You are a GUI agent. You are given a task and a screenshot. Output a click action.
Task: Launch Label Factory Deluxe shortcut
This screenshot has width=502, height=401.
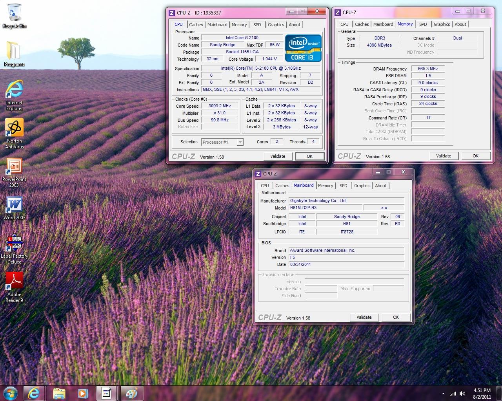pyautogui.click(x=15, y=249)
